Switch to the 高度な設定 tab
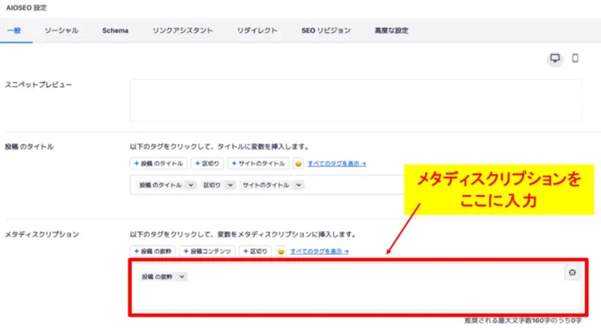 (x=391, y=31)
